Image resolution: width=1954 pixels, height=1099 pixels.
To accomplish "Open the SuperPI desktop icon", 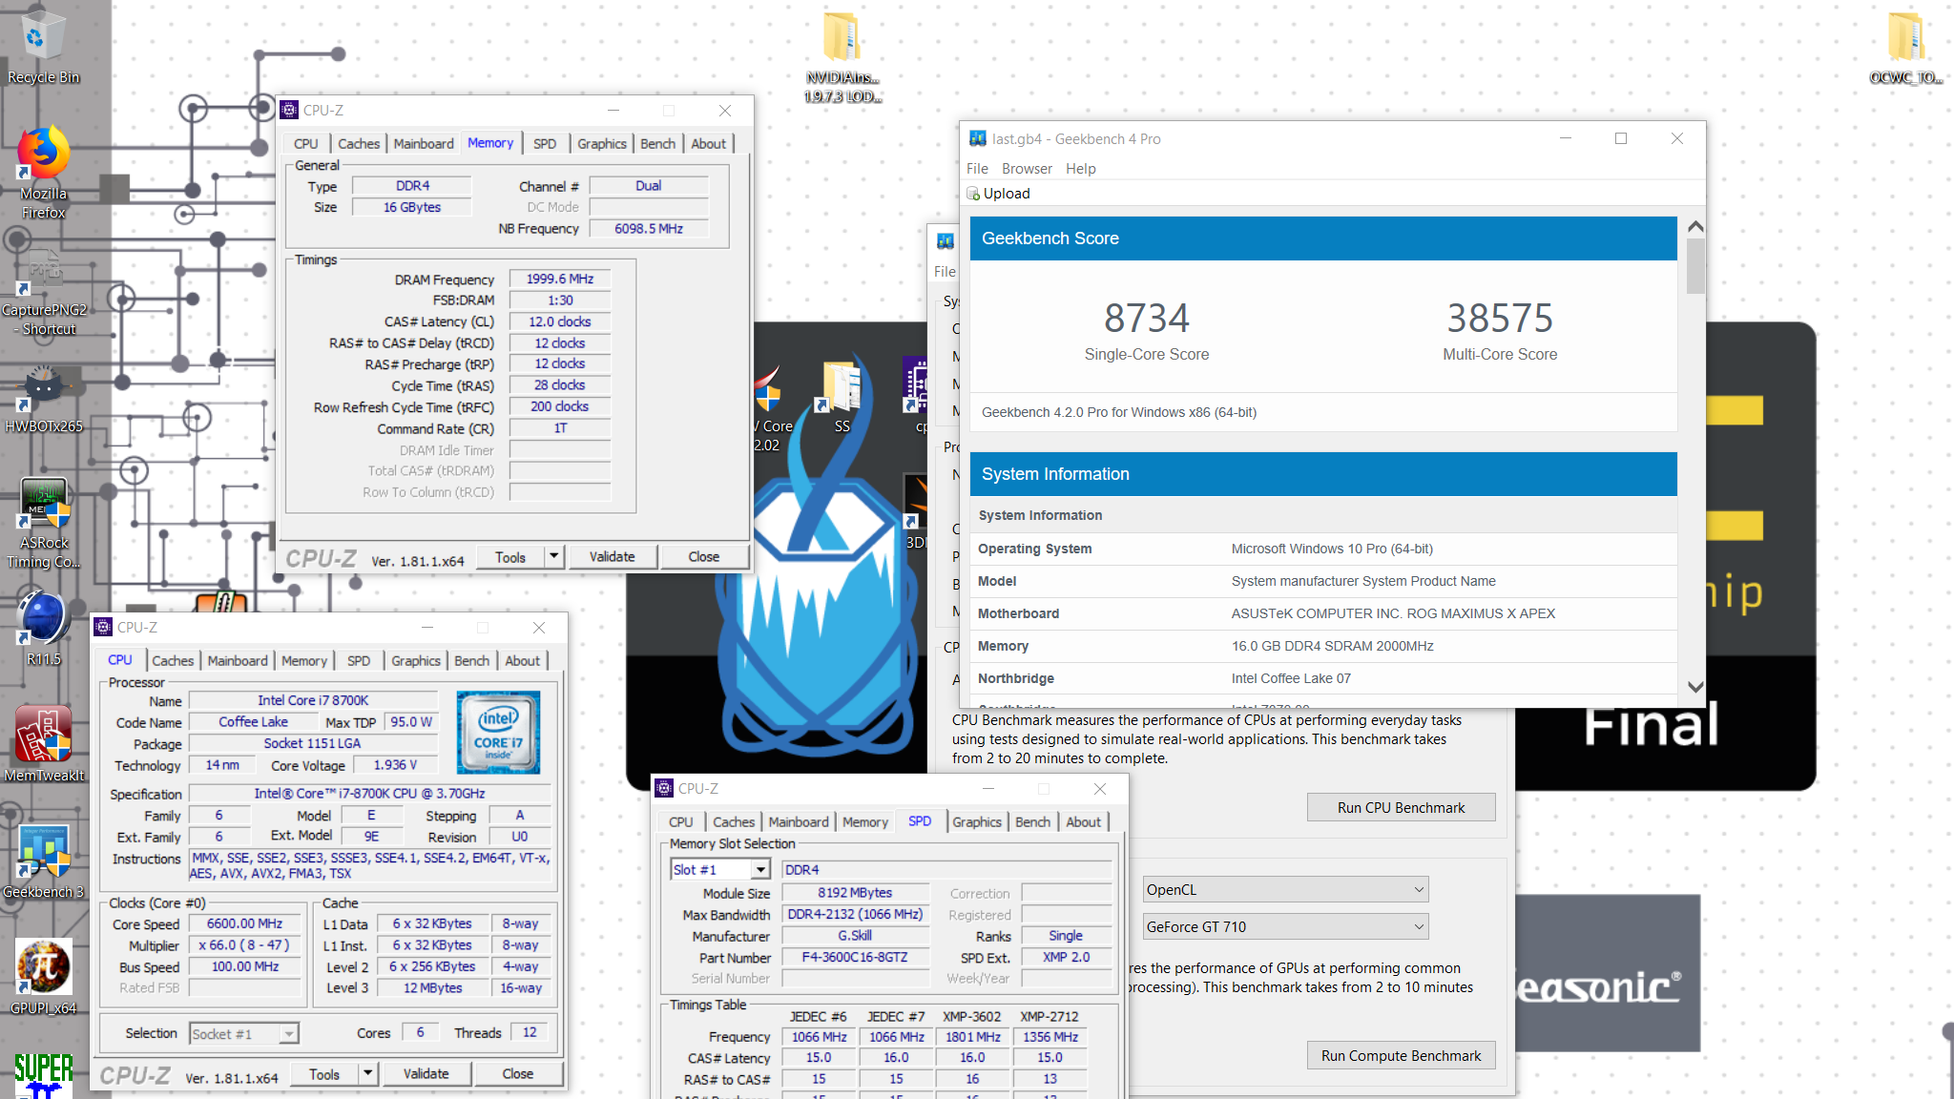I will [x=43, y=1076].
